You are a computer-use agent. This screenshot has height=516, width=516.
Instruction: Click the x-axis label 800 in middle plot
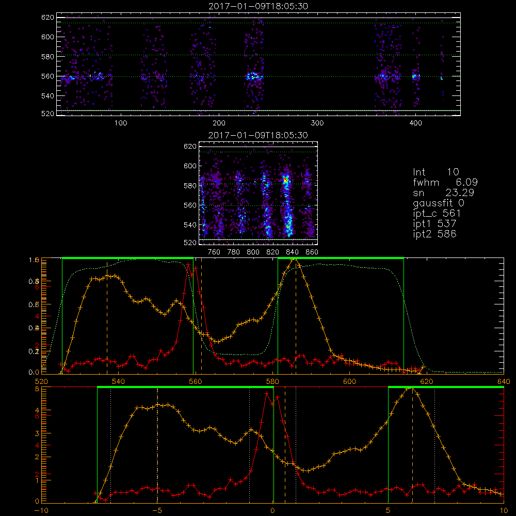coord(253,252)
